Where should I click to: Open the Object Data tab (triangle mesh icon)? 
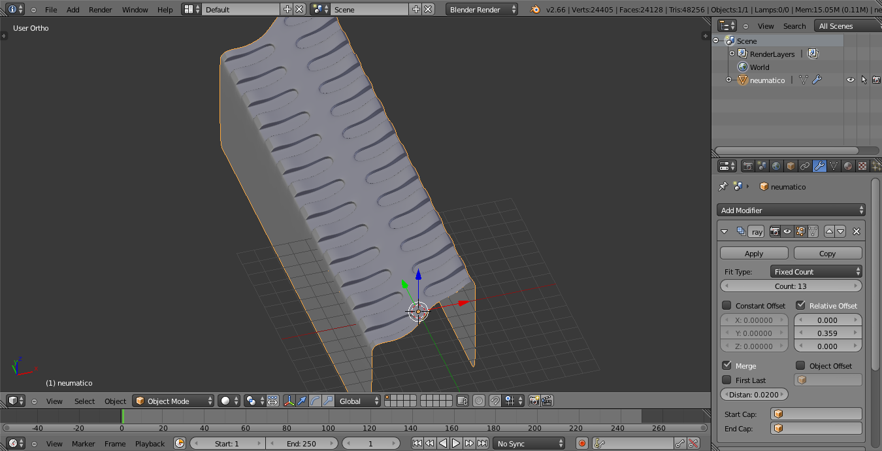pyautogui.click(x=834, y=166)
